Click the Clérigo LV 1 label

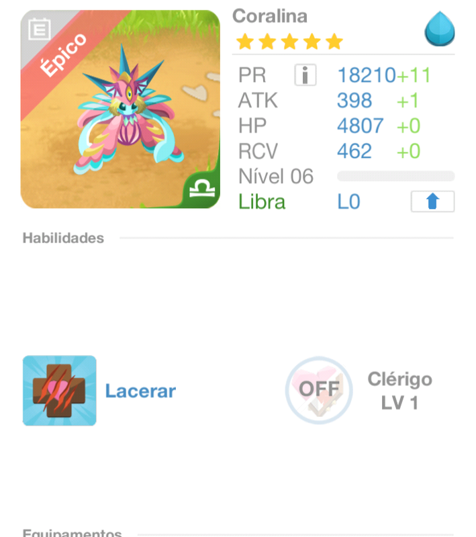(x=399, y=391)
